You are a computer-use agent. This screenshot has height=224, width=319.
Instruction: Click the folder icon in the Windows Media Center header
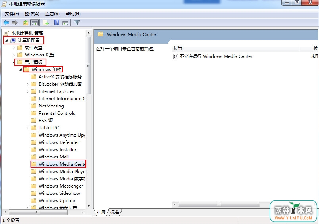(x=100, y=34)
